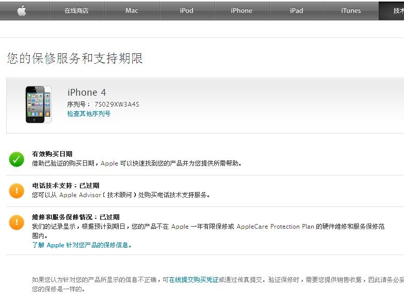The image size is (404, 298).
Task: Select the iPod navigation tab
Action: (187, 10)
